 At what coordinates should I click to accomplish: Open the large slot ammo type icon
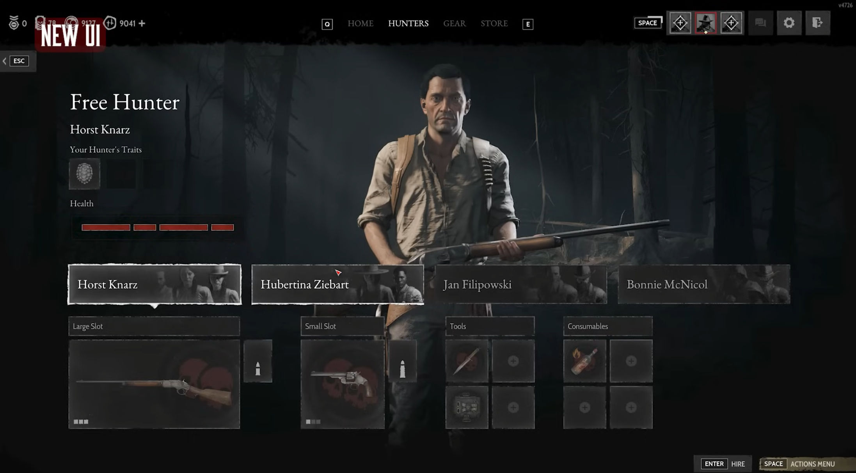coord(258,361)
